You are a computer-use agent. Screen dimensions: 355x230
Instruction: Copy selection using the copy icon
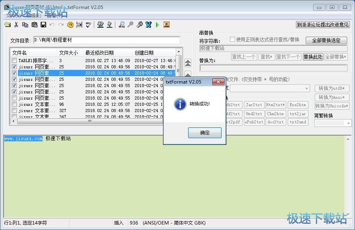[25, 25]
